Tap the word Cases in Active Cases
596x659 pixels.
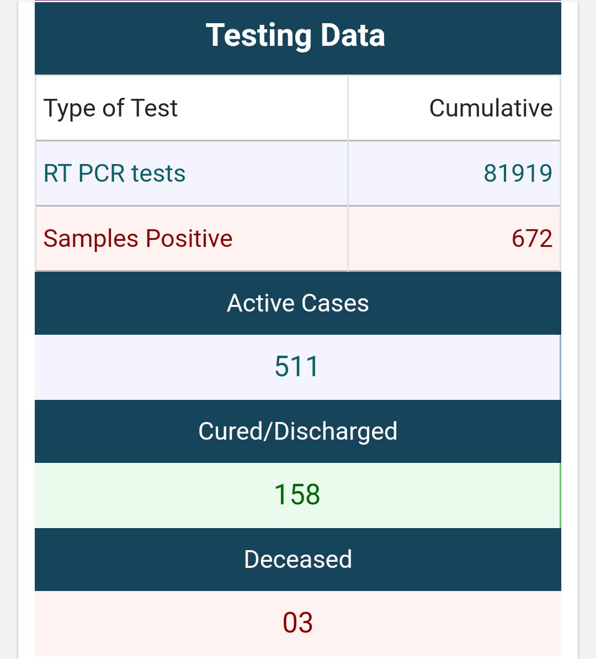(x=335, y=303)
